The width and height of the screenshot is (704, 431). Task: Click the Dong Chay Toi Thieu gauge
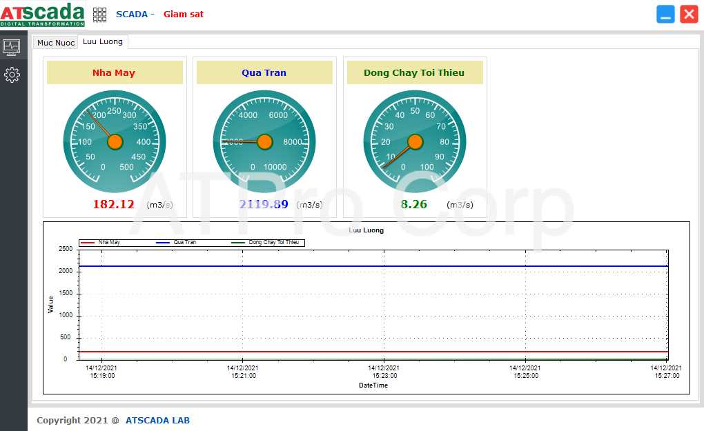coord(414,141)
